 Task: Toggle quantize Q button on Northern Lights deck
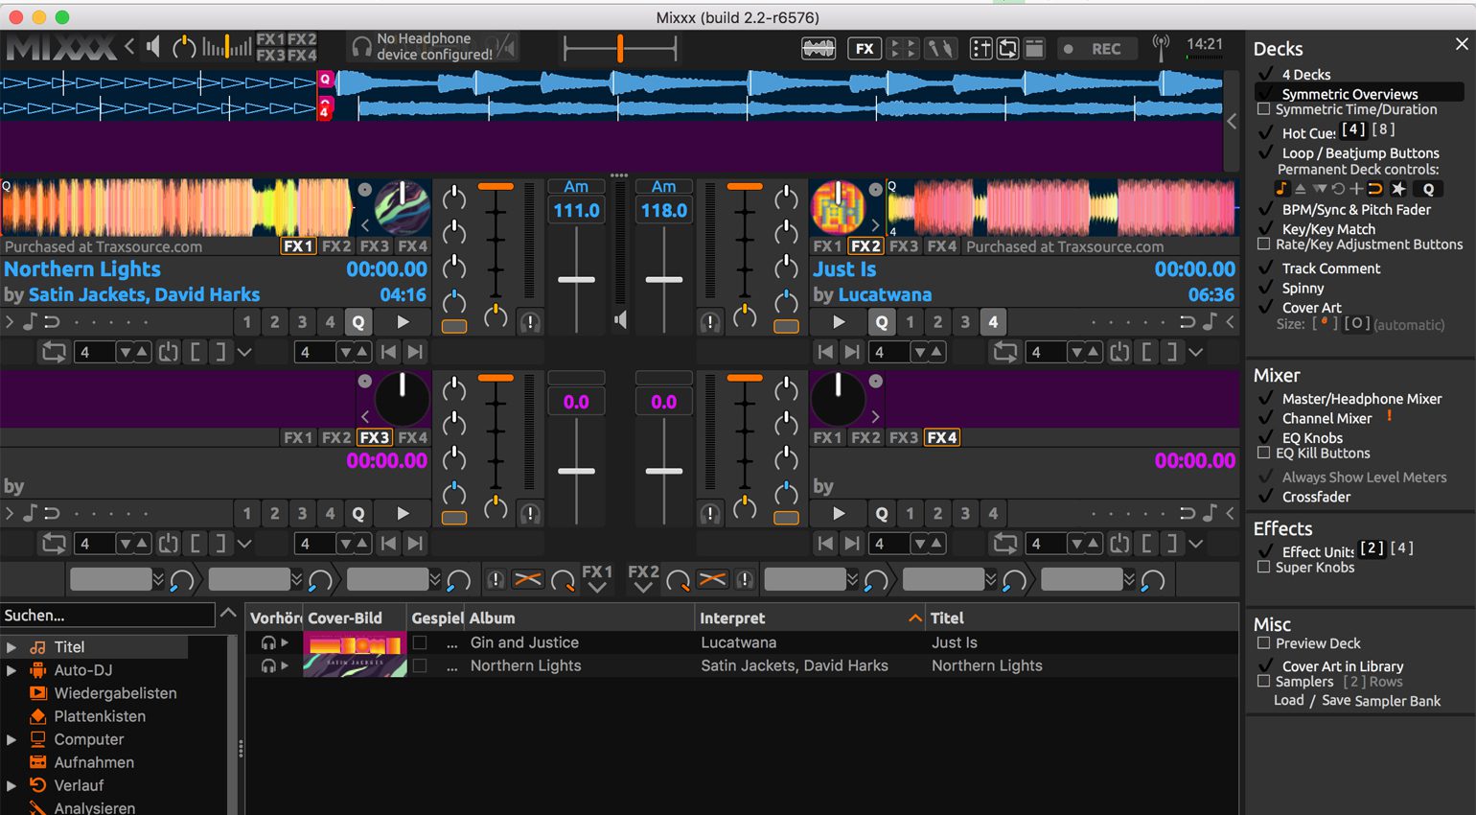point(358,322)
